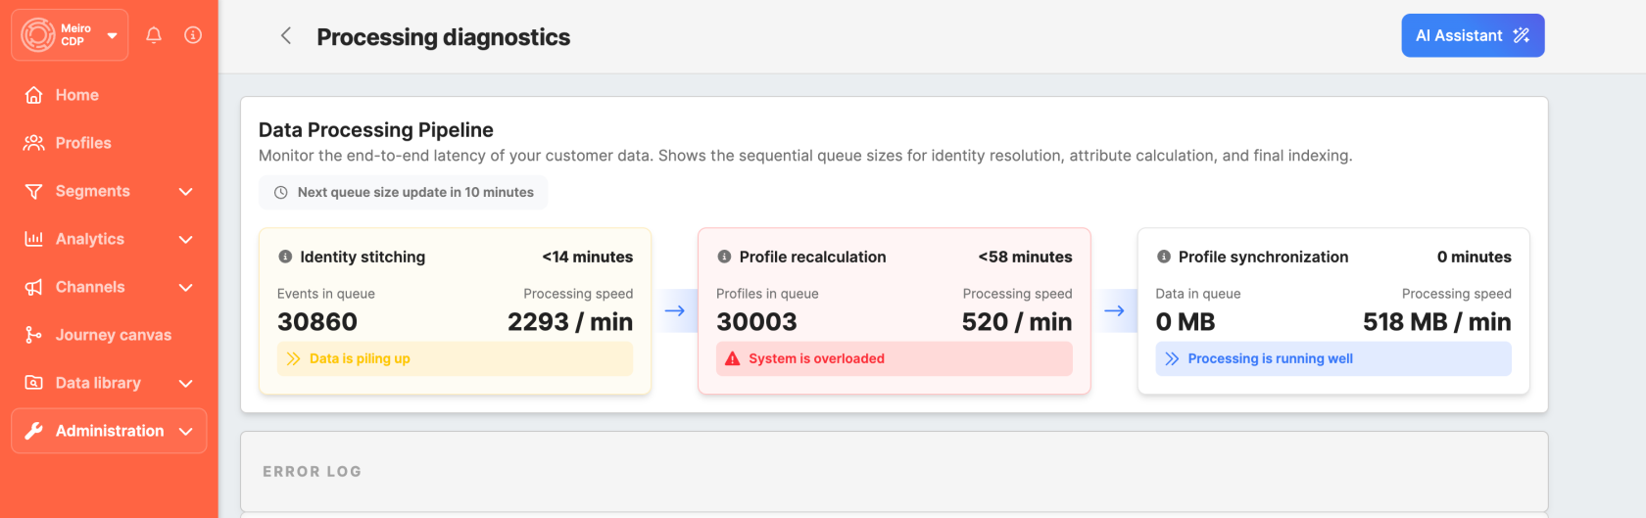Click the Identity stitching info icon
Viewport: 1646px width, 518px height.
(285, 257)
